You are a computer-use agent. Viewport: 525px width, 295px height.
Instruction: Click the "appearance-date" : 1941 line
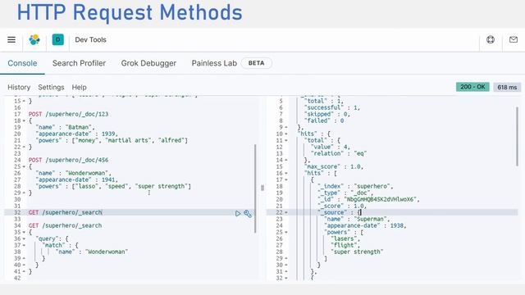[x=76, y=179]
